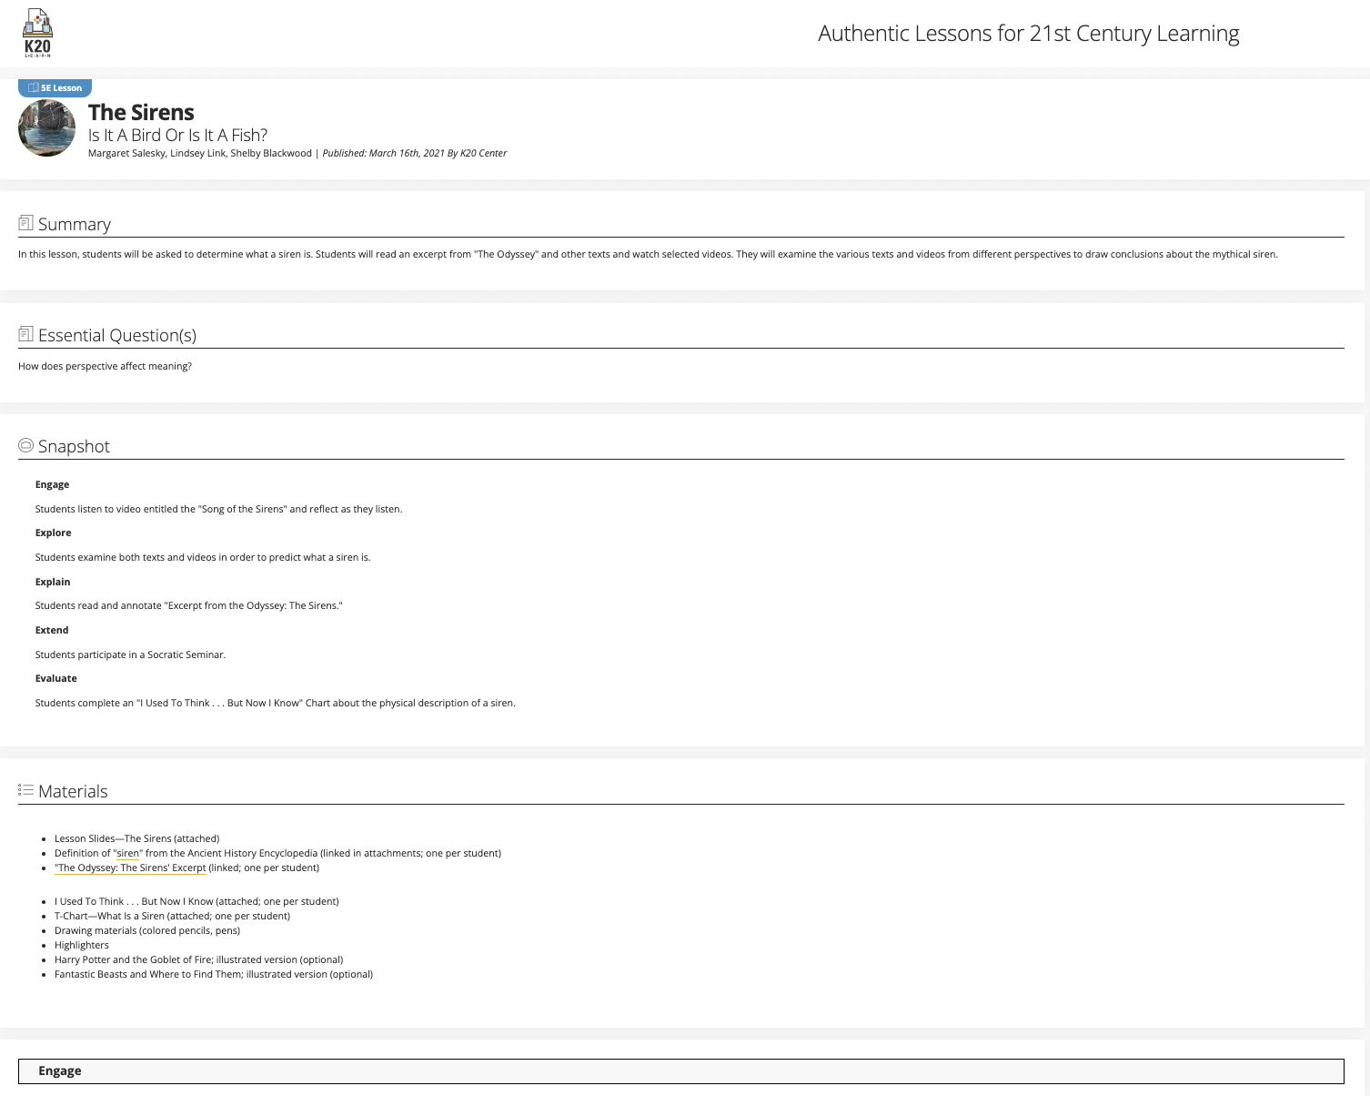Click the "The Sirens" lesson title

coord(141,112)
